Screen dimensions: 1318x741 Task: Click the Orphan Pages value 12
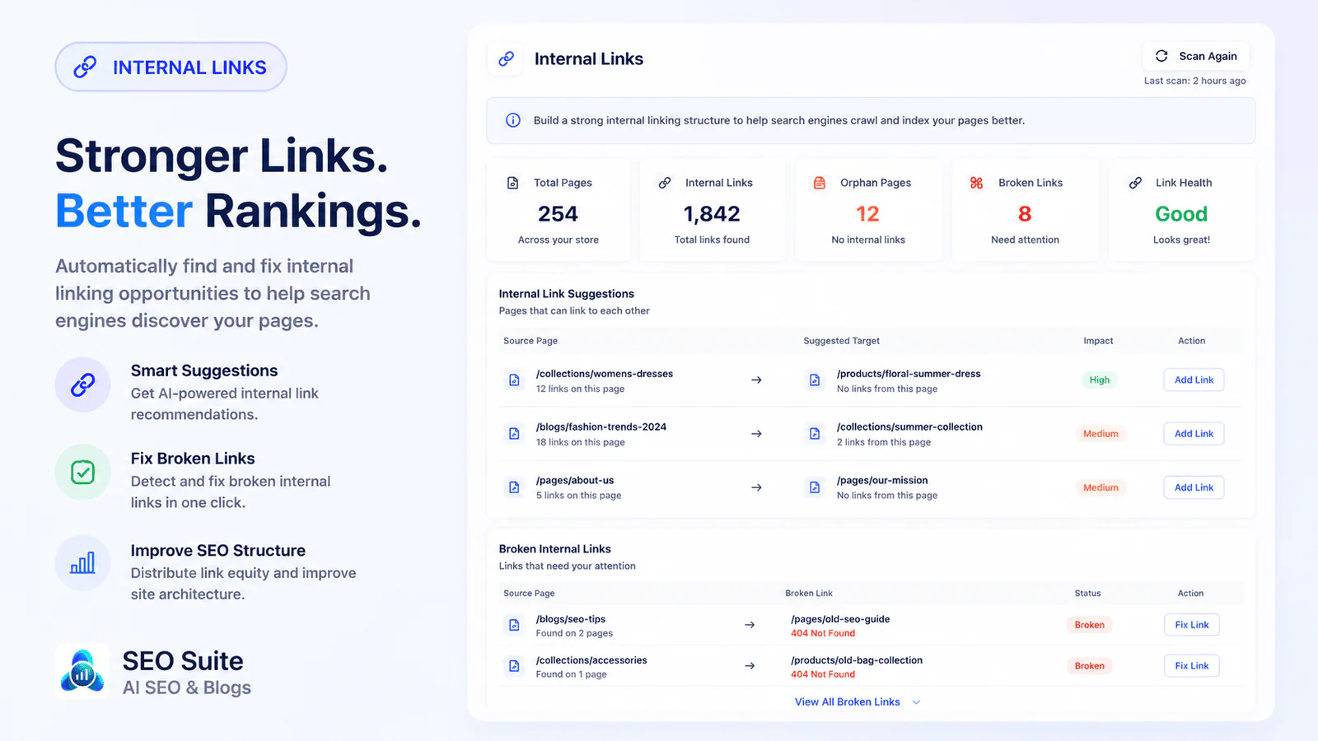867,214
